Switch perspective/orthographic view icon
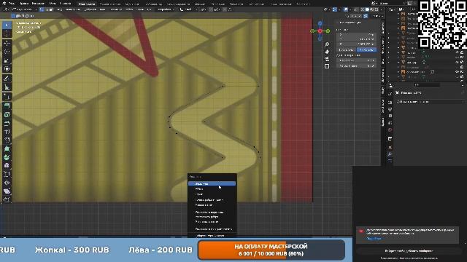 point(327,66)
